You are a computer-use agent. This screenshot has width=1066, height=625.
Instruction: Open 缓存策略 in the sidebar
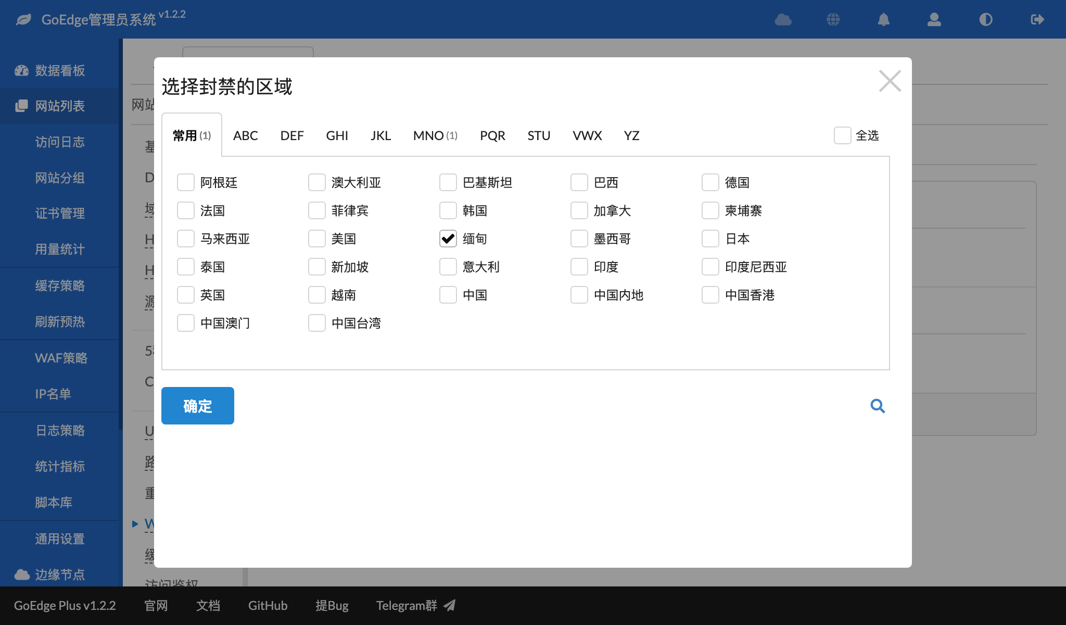[60, 286]
